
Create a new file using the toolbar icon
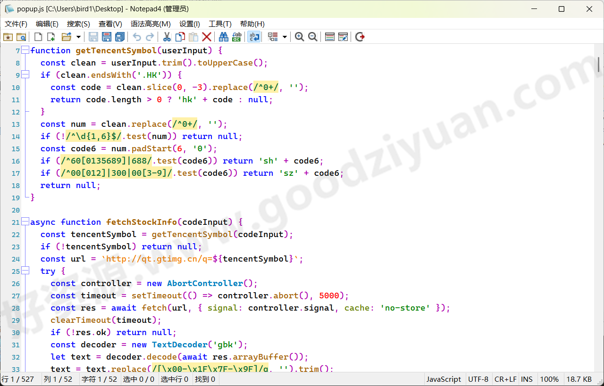[38, 37]
